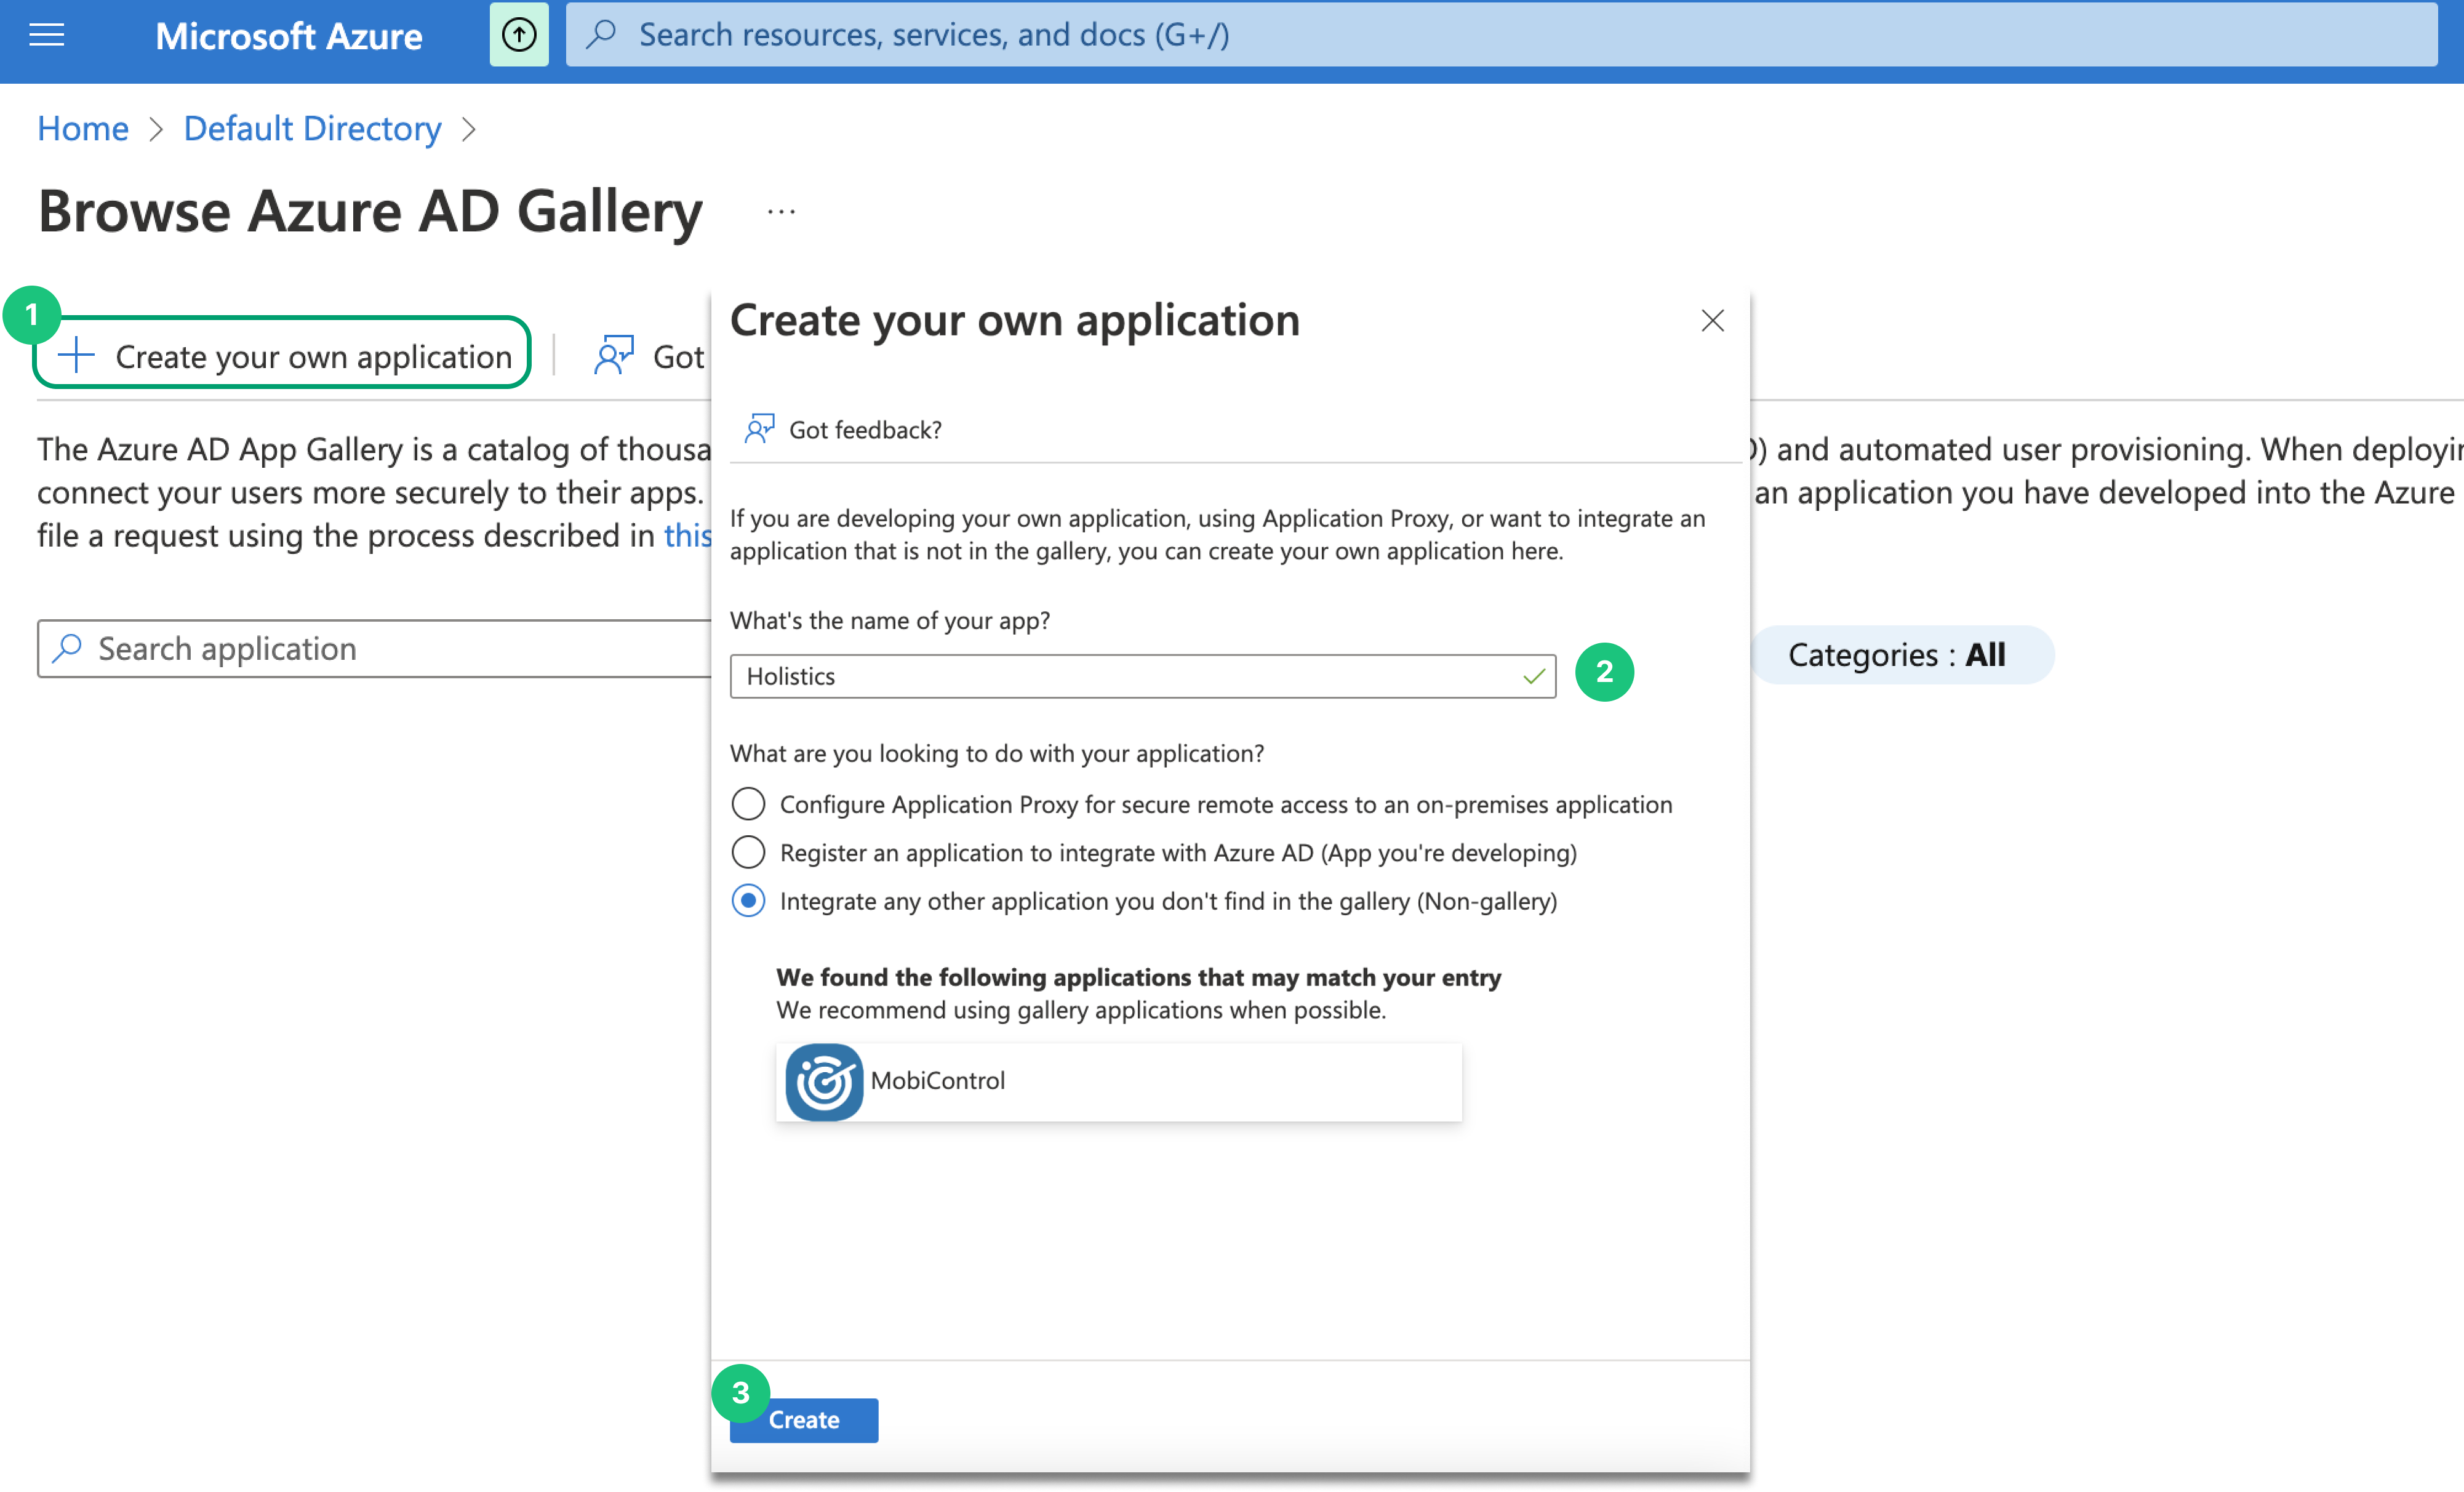2464x1492 pixels.
Task: Click the upload arrow icon beside Azure logo
Action: tap(518, 35)
